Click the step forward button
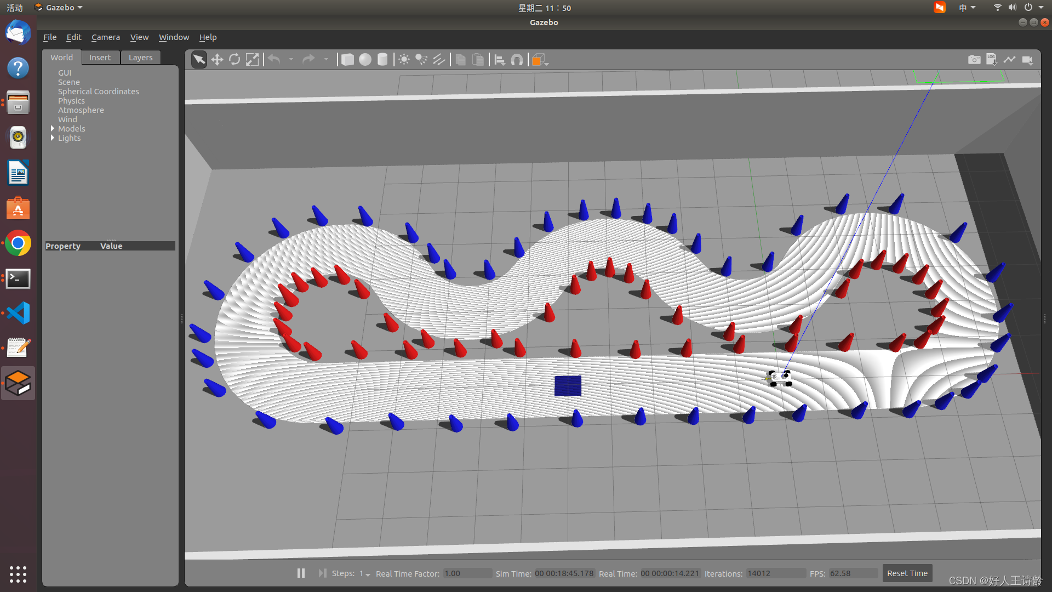 click(320, 573)
